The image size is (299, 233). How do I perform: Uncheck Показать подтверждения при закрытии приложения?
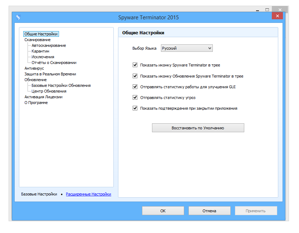point(135,108)
